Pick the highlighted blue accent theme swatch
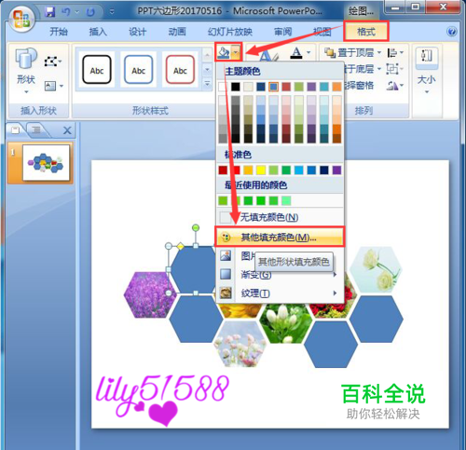The height and width of the screenshot is (450, 466). 273,87
